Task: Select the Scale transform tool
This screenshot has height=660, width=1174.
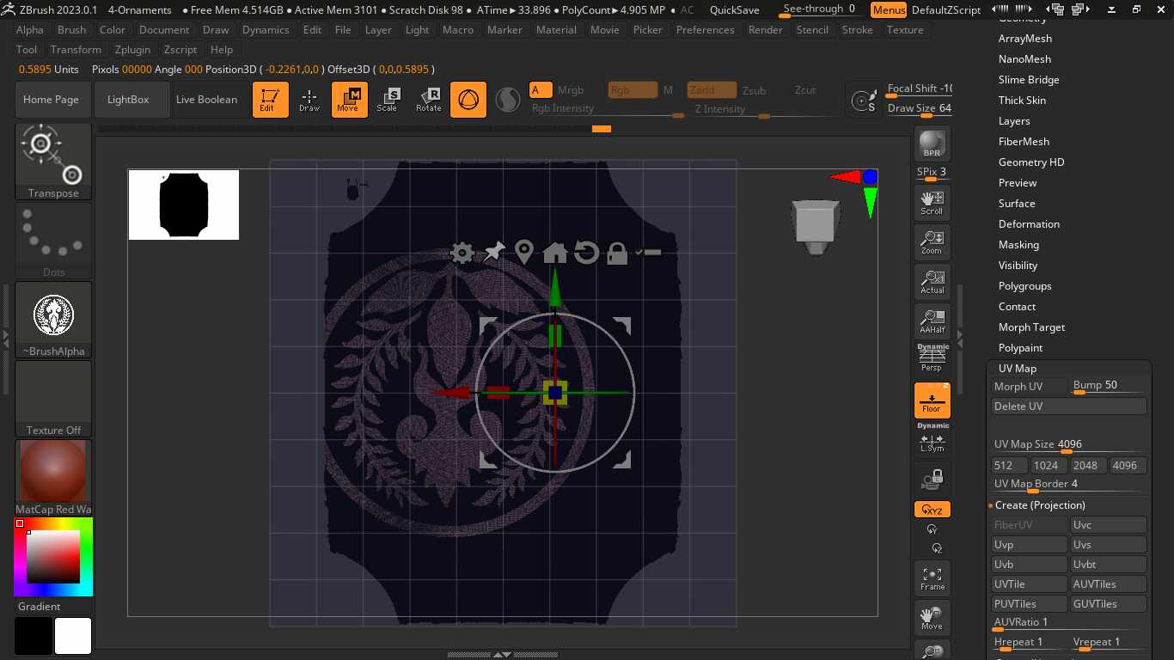Action: 387,100
